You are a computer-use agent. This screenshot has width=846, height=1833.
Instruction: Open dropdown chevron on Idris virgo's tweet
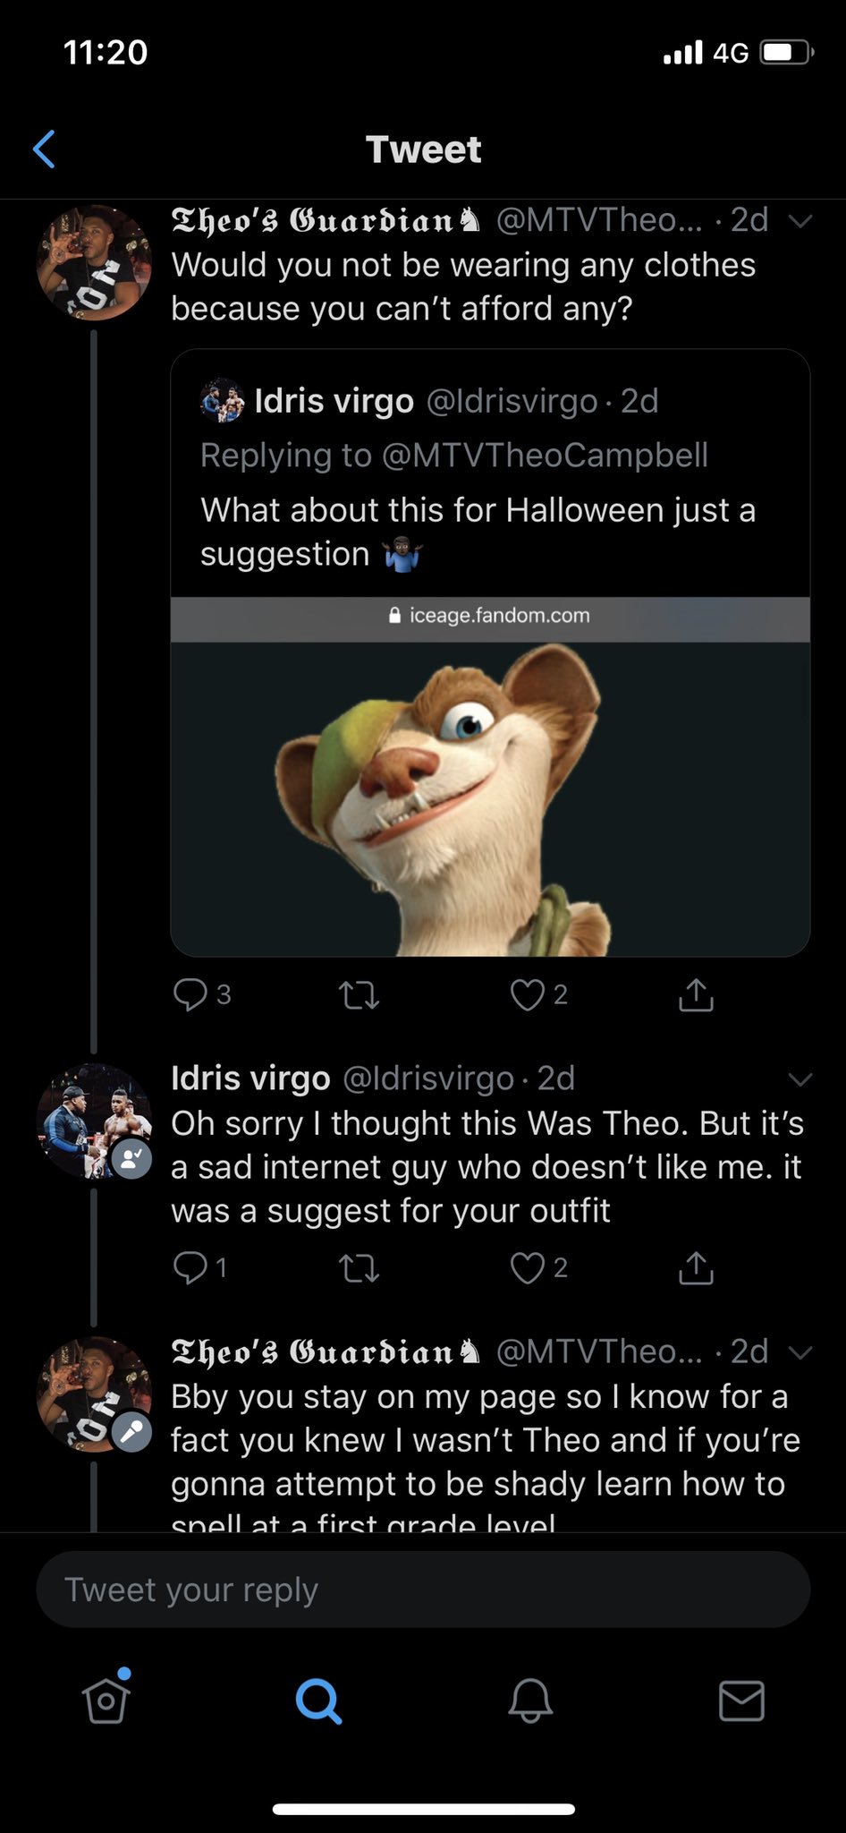800,1079
